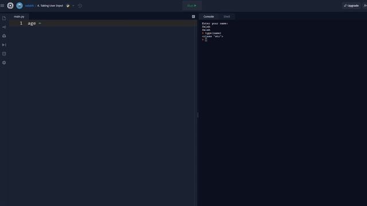This screenshot has width=367, height=206.
Task: Click the username link in breadcrumb
Action: click(29, 6)
